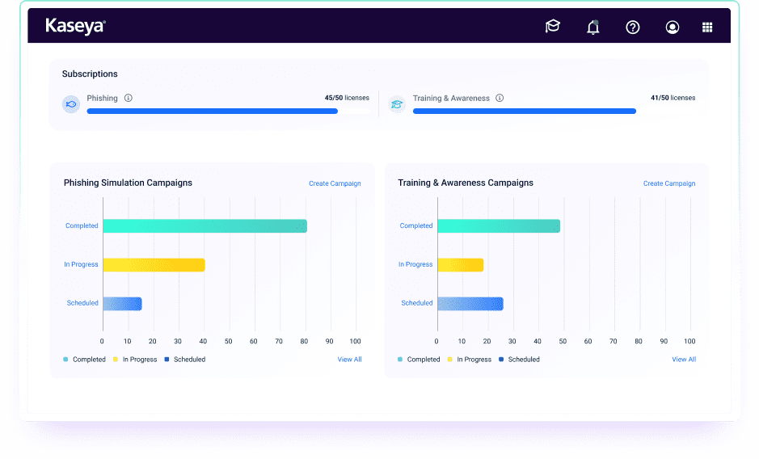Click the Scheduled label in the Phishing chart

tap(82, 303)
